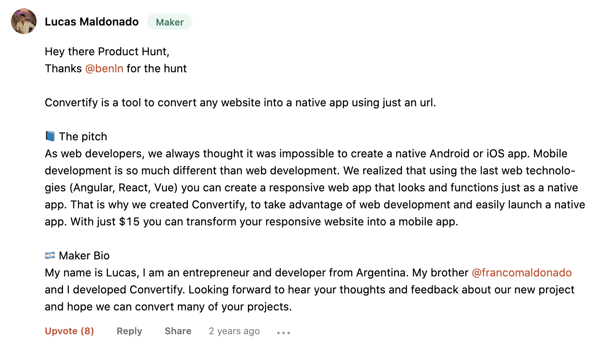Click the Hey there Product Hunt greeting line
This screenshot has width=602, height=347.
click(x=107, y=51)
